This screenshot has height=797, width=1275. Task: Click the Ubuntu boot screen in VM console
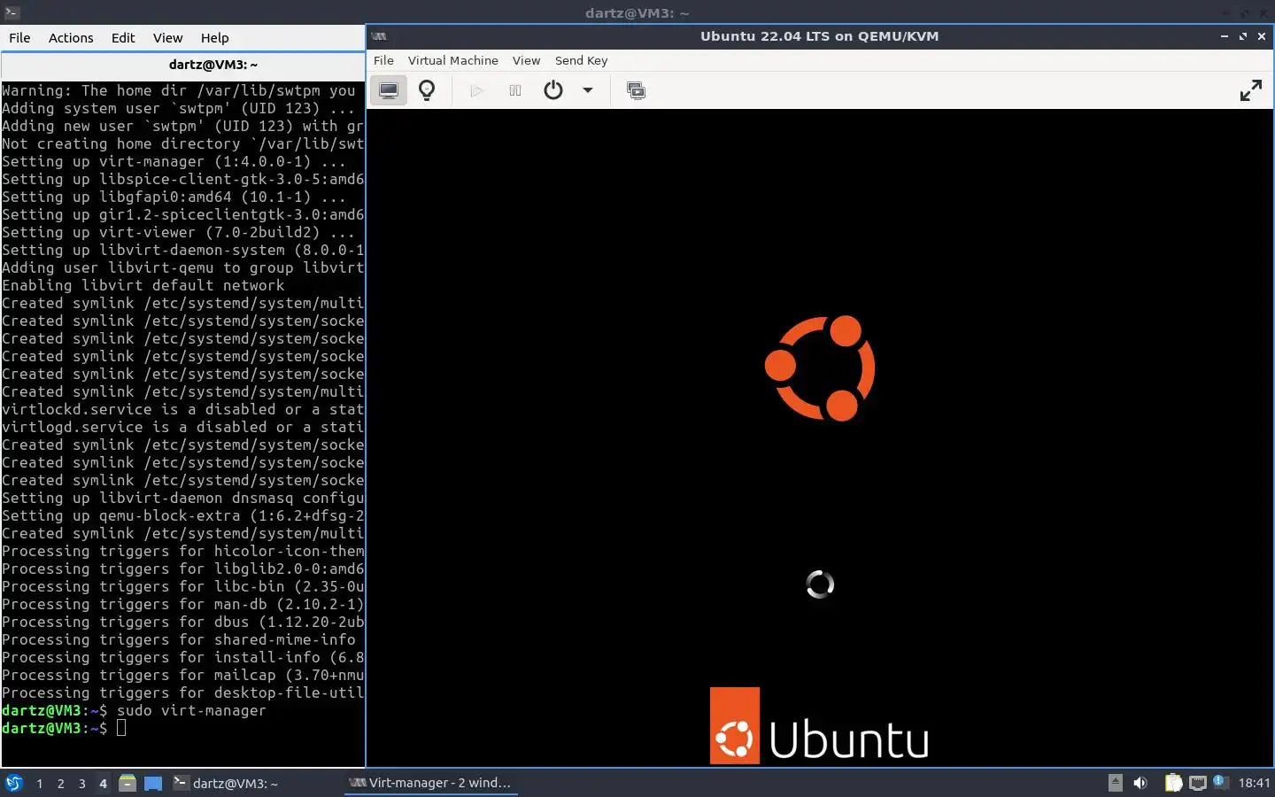pyautogui.click(x=820, y=438)
